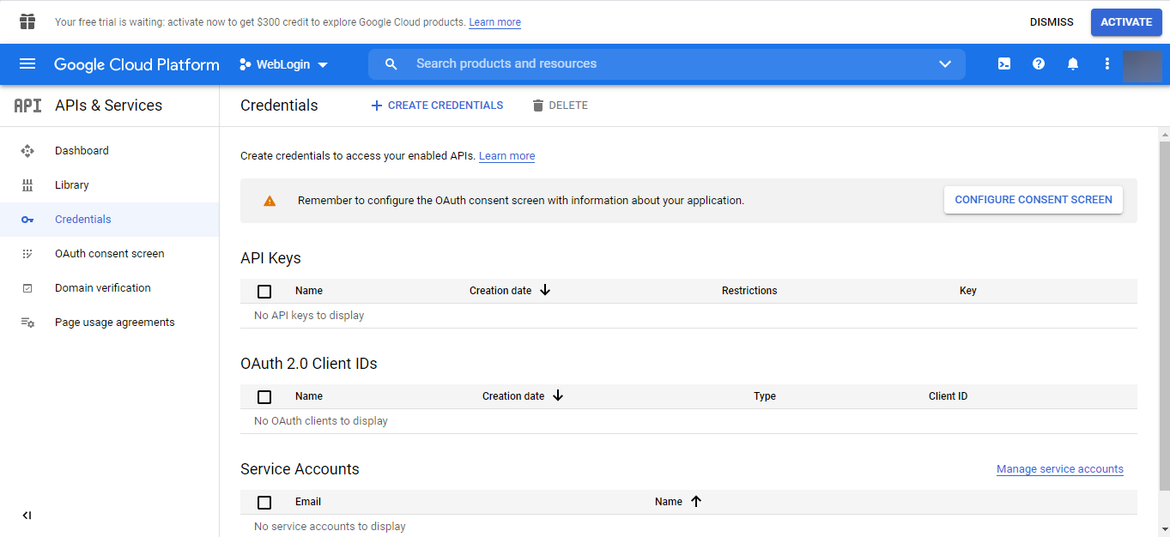Sort OAuth clients by Creation date arrow
1170x537 pixels.
pos(558,396)
